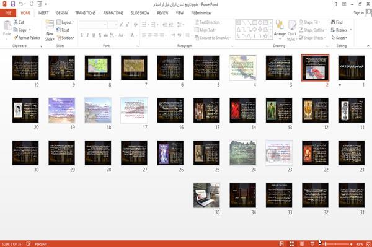The height and width of the screenshot is (247, 372).
Task: Open the ANIMATIONS tab
Action: [113, 13]
